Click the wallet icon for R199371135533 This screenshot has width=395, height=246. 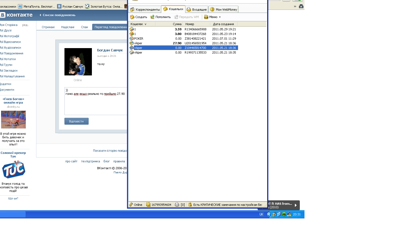(132, 52)
